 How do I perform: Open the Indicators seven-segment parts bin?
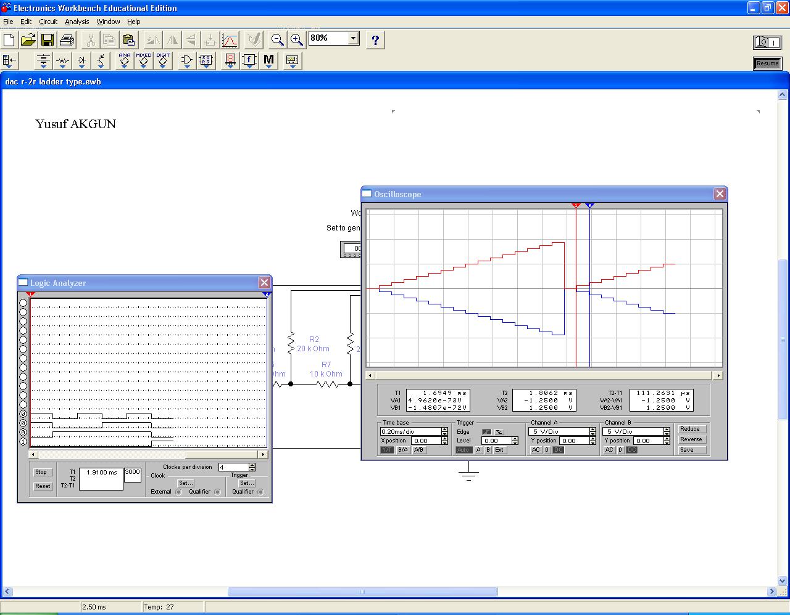(230, 60)
